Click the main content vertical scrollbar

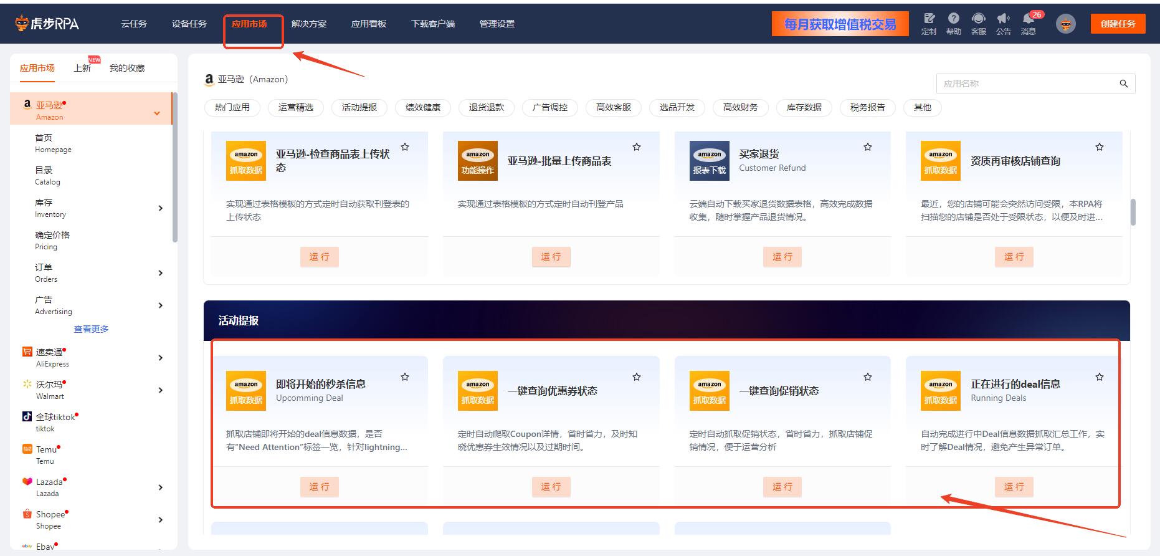tap(1133, 212)
